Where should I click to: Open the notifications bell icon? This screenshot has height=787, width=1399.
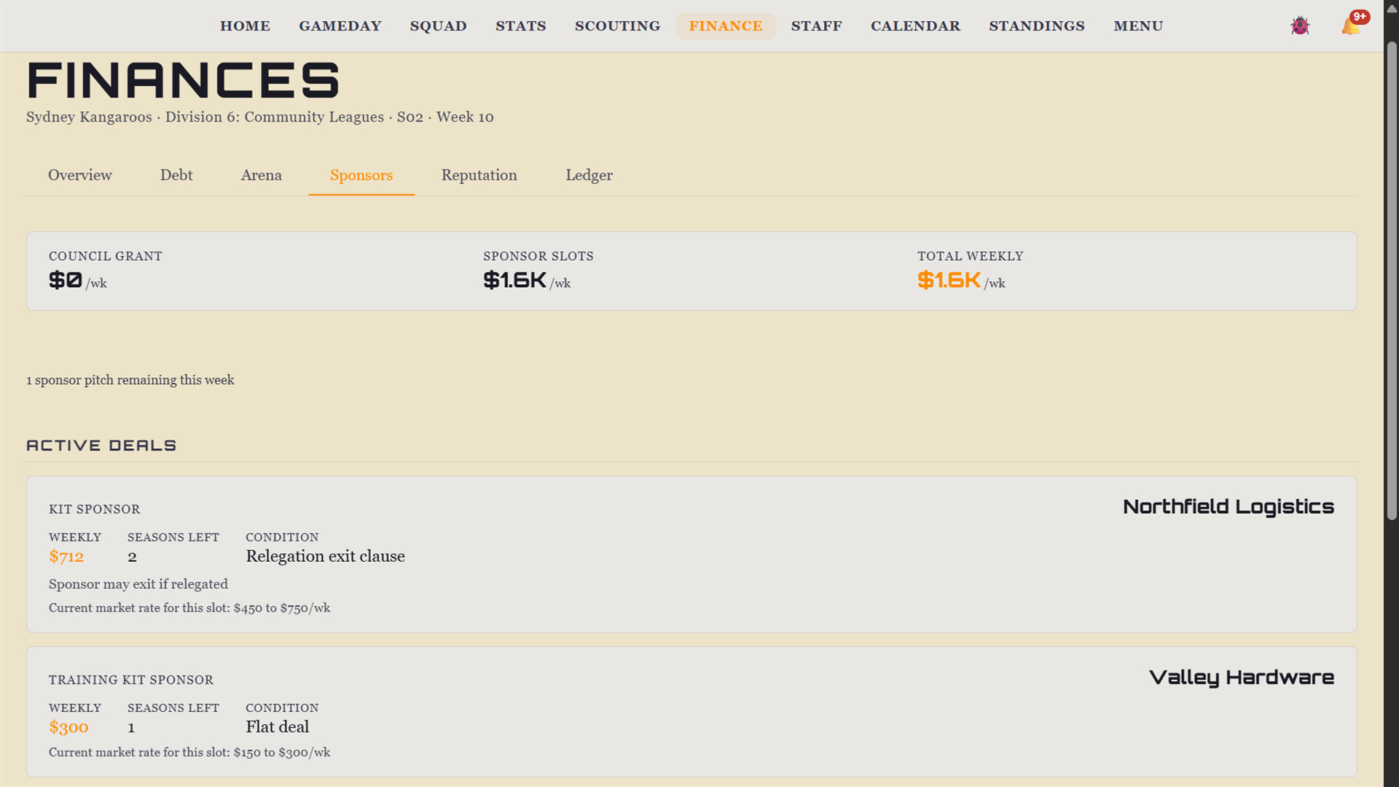pos(1351,26)
